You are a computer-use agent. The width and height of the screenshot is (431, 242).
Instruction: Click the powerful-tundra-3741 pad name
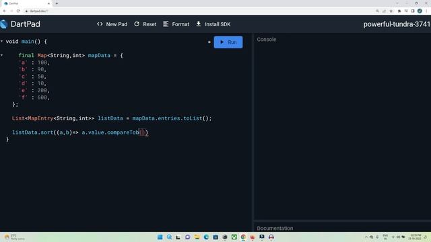click(x=397, y=24)
